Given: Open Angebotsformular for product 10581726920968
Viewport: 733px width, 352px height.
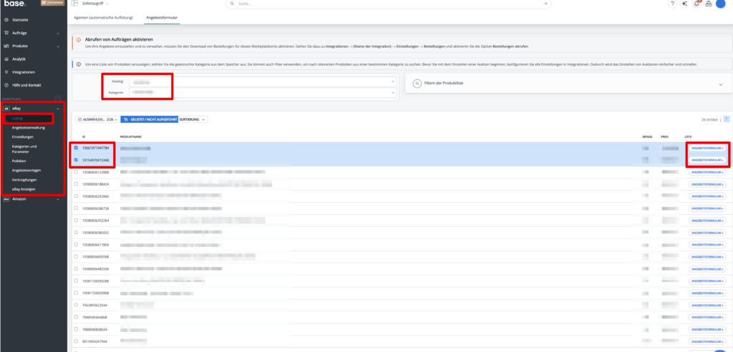Looking at the screenshot, I should (x=707, y=293).
